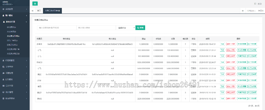Screen dimensions: 265x110
Task: Click trader name 测试33
Action: click(x=39, y=62)
